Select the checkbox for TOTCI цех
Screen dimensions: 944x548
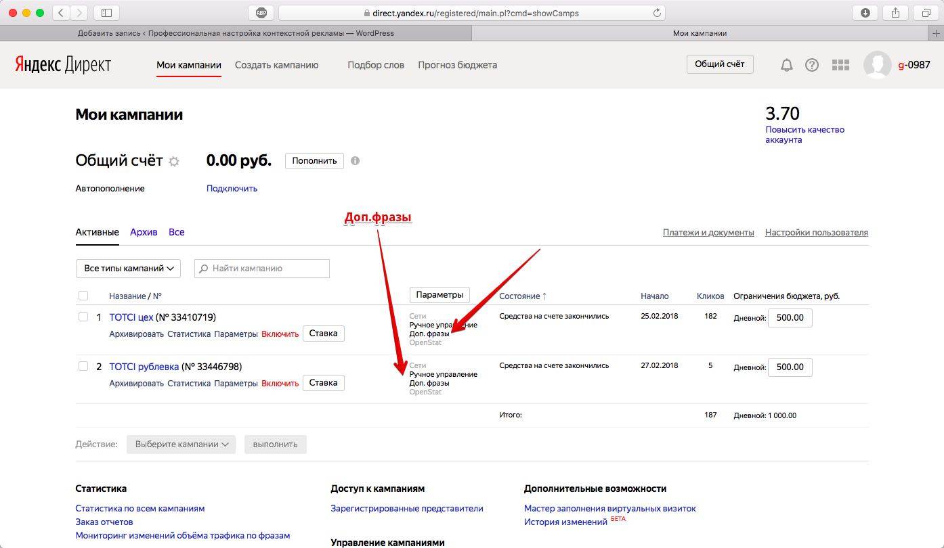coord(83,317)
